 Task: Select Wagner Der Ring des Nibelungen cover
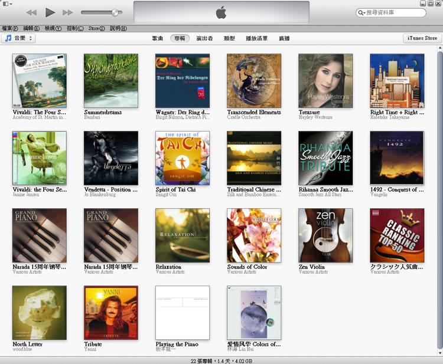(183, 81)
